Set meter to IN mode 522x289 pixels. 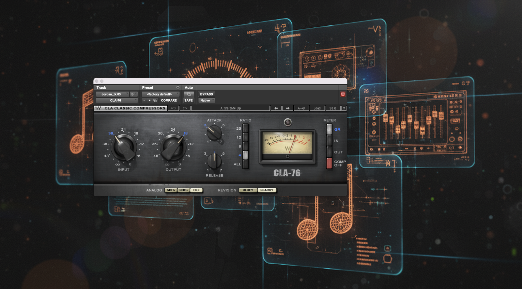pyautogui.click(x=330, y=141)
